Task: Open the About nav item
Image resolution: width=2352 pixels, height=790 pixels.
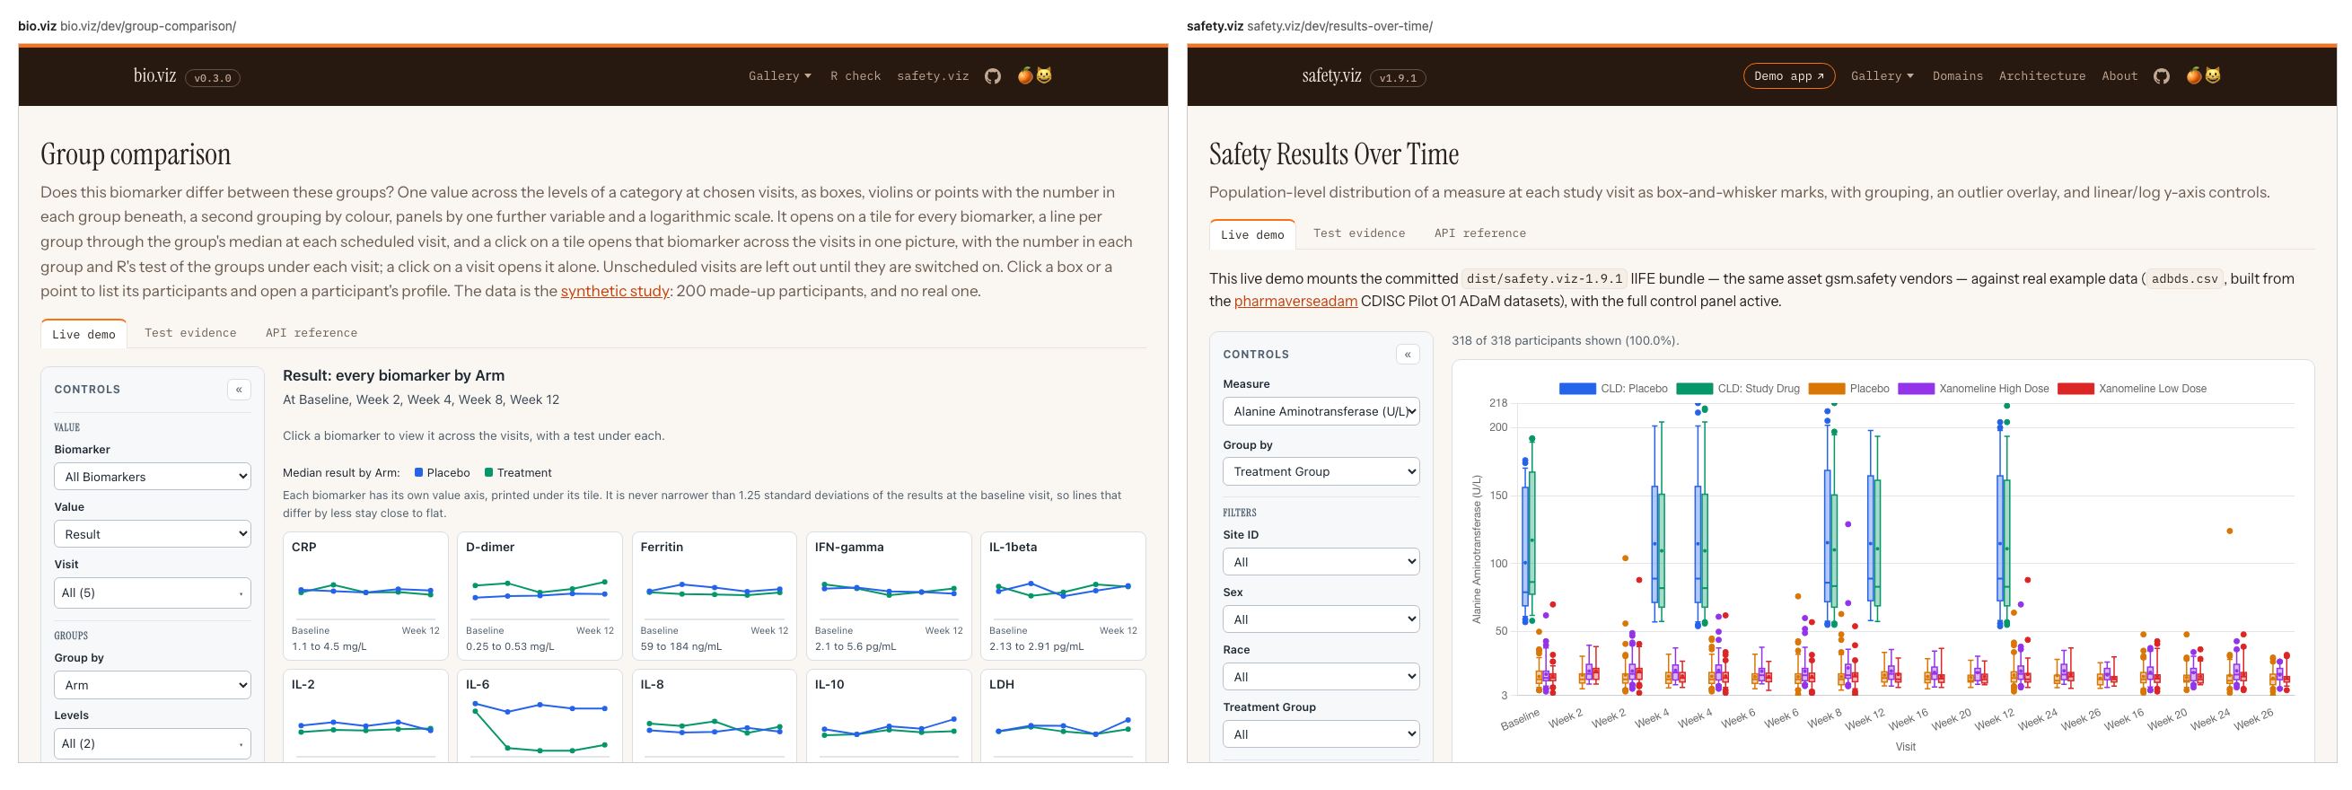Action: [x=2119, y=75]
